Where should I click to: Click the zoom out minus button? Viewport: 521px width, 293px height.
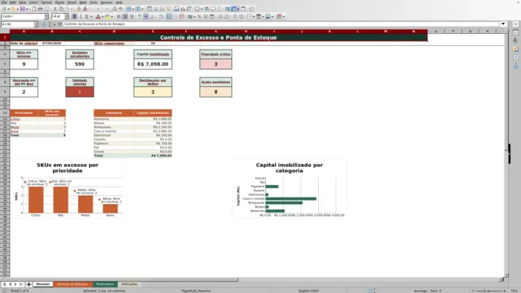pyautogui.click(x=473, y=291)
